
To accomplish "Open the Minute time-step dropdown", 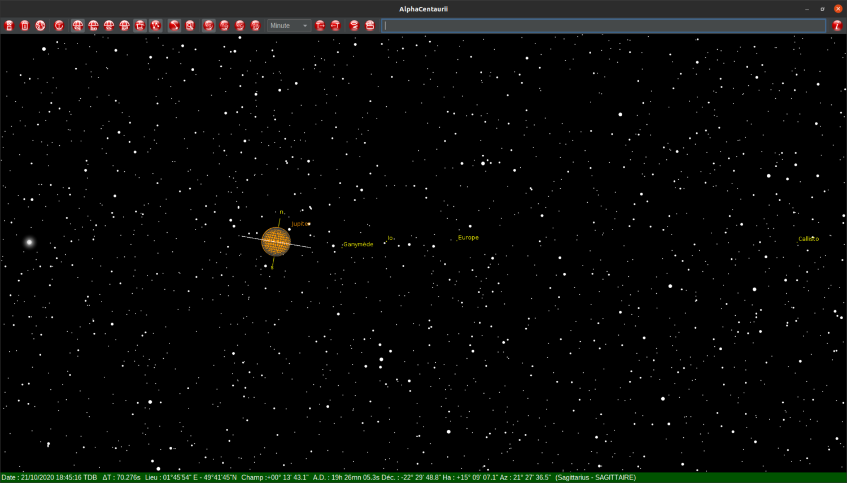I will pos(289,25).
